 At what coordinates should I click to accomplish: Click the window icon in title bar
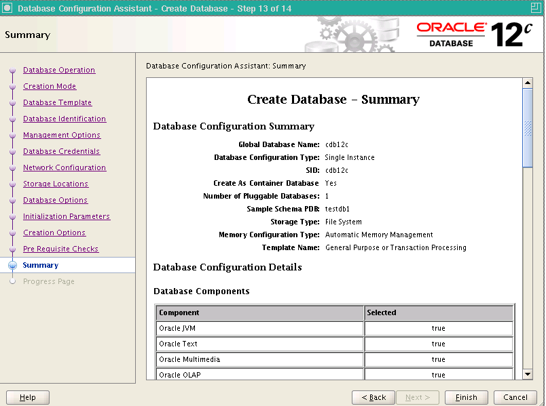pos(7,8)
